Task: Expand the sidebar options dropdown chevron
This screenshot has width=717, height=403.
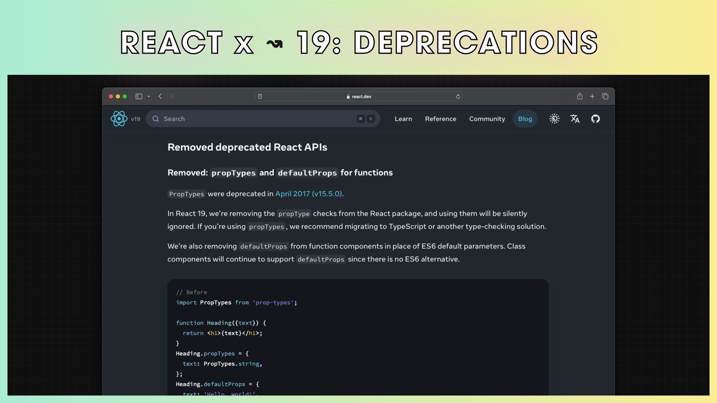Action: point(149,96)
